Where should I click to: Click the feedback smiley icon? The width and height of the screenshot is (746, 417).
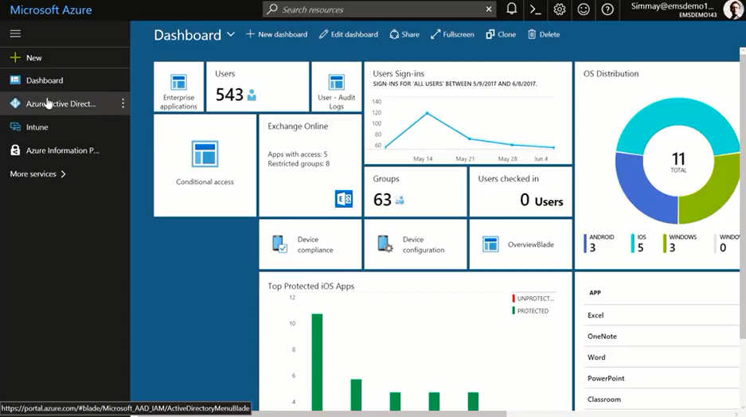pyautogui.click(x=584, y=9)
